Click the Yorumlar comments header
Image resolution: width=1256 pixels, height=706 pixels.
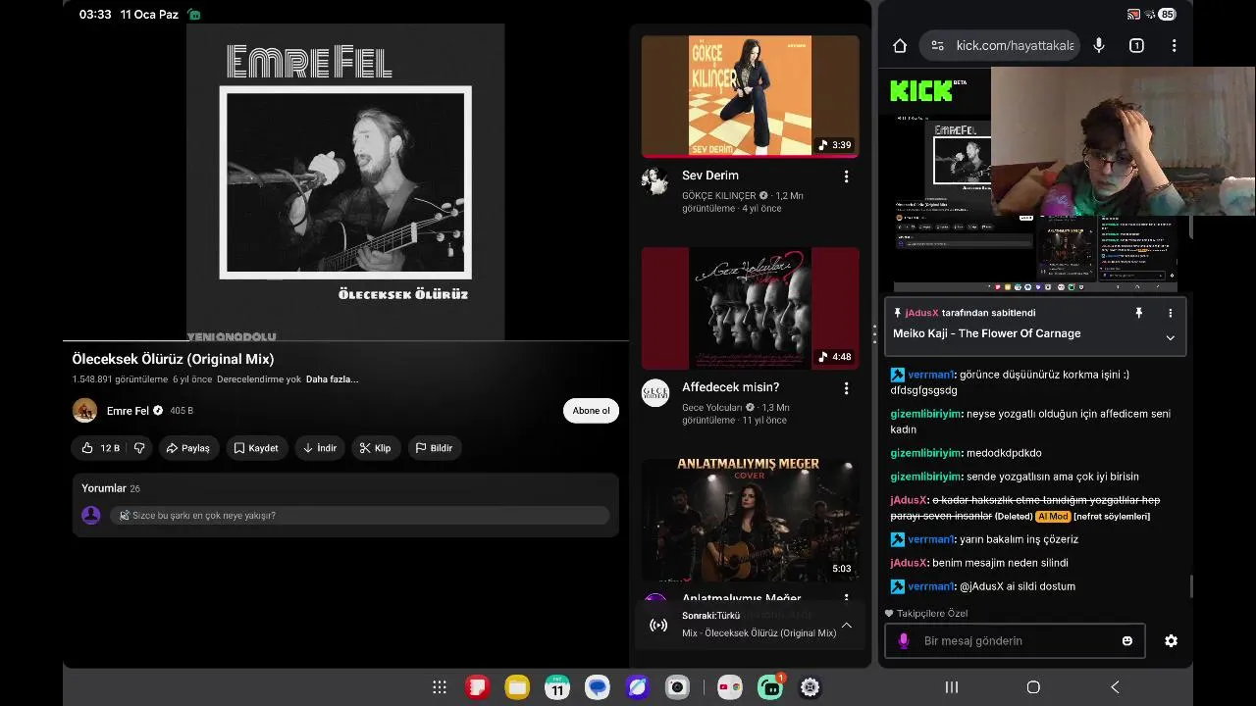coord(111,488)
